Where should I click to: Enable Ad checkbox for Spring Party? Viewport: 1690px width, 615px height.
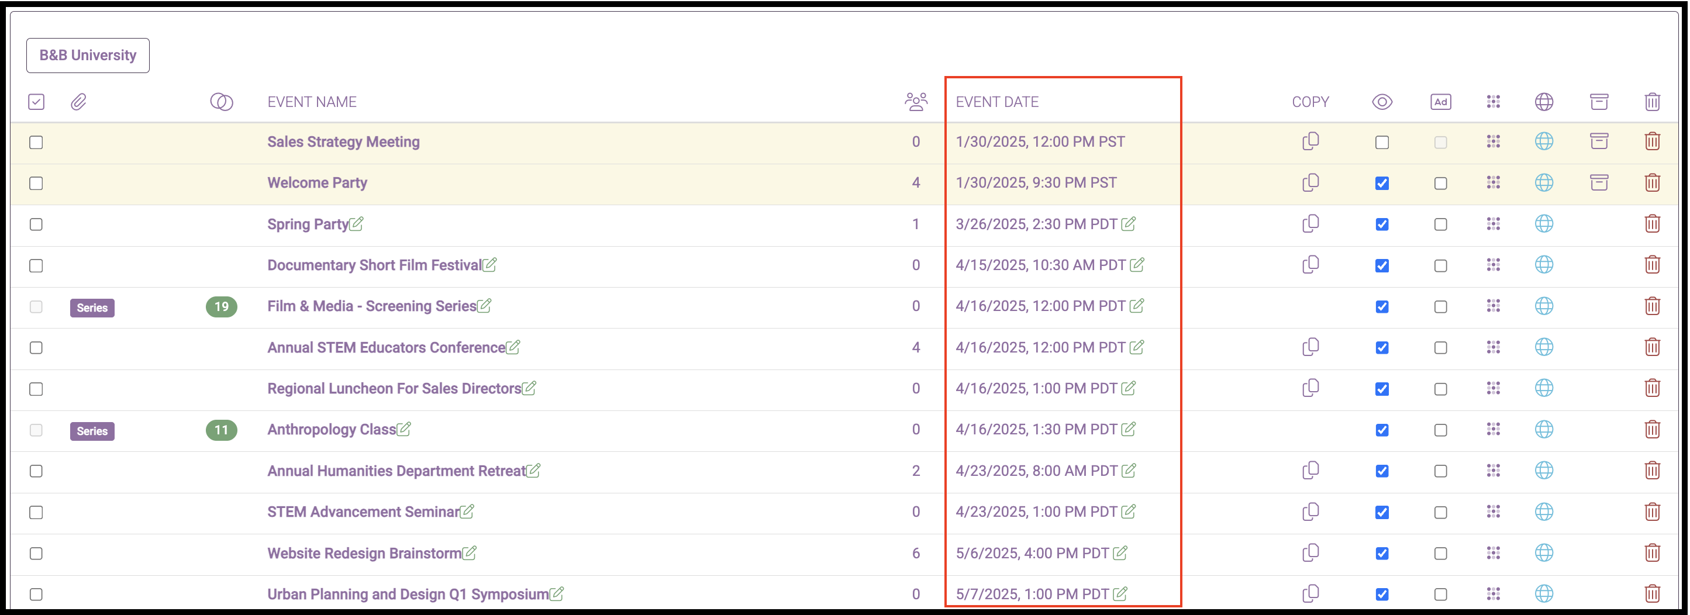[1441, 225]
